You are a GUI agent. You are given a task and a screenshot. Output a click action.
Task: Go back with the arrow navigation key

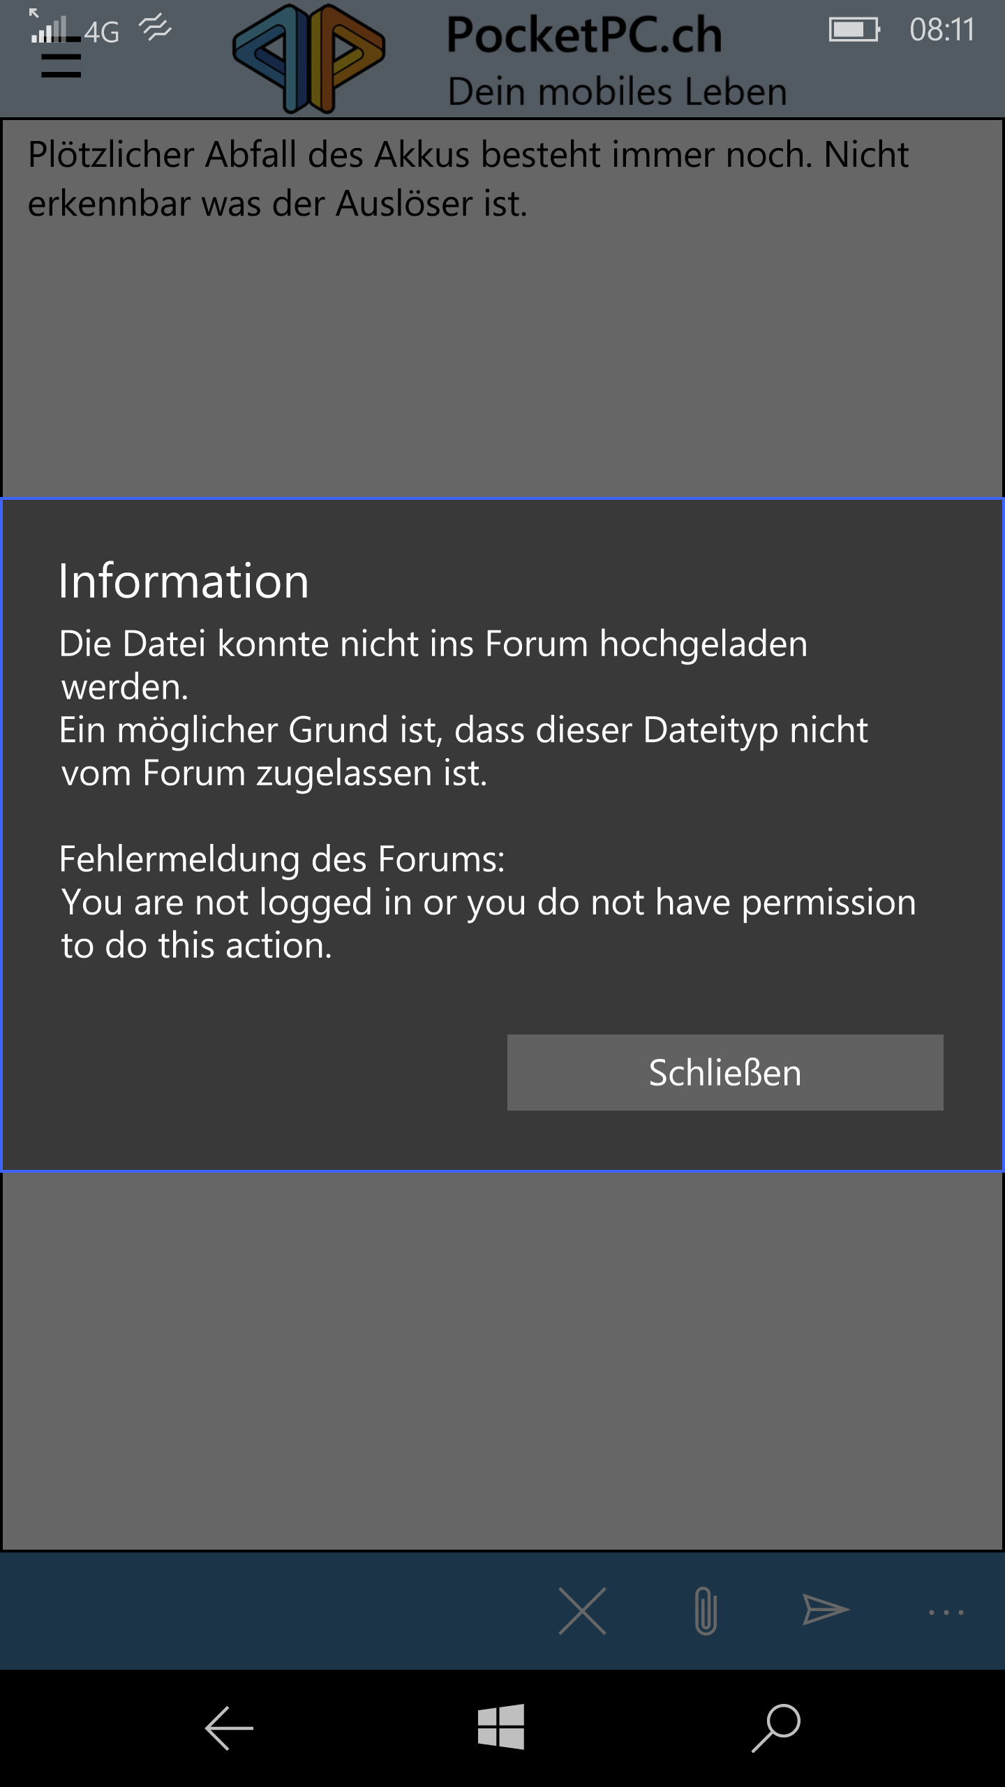(x=229, y=1728)
